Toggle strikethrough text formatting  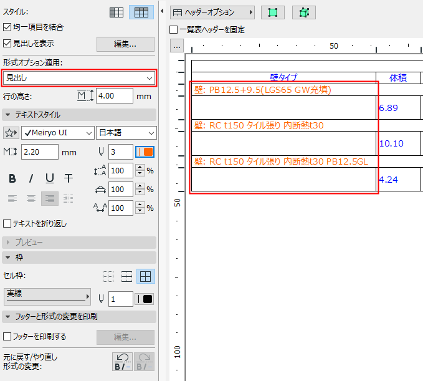point(69,178)
